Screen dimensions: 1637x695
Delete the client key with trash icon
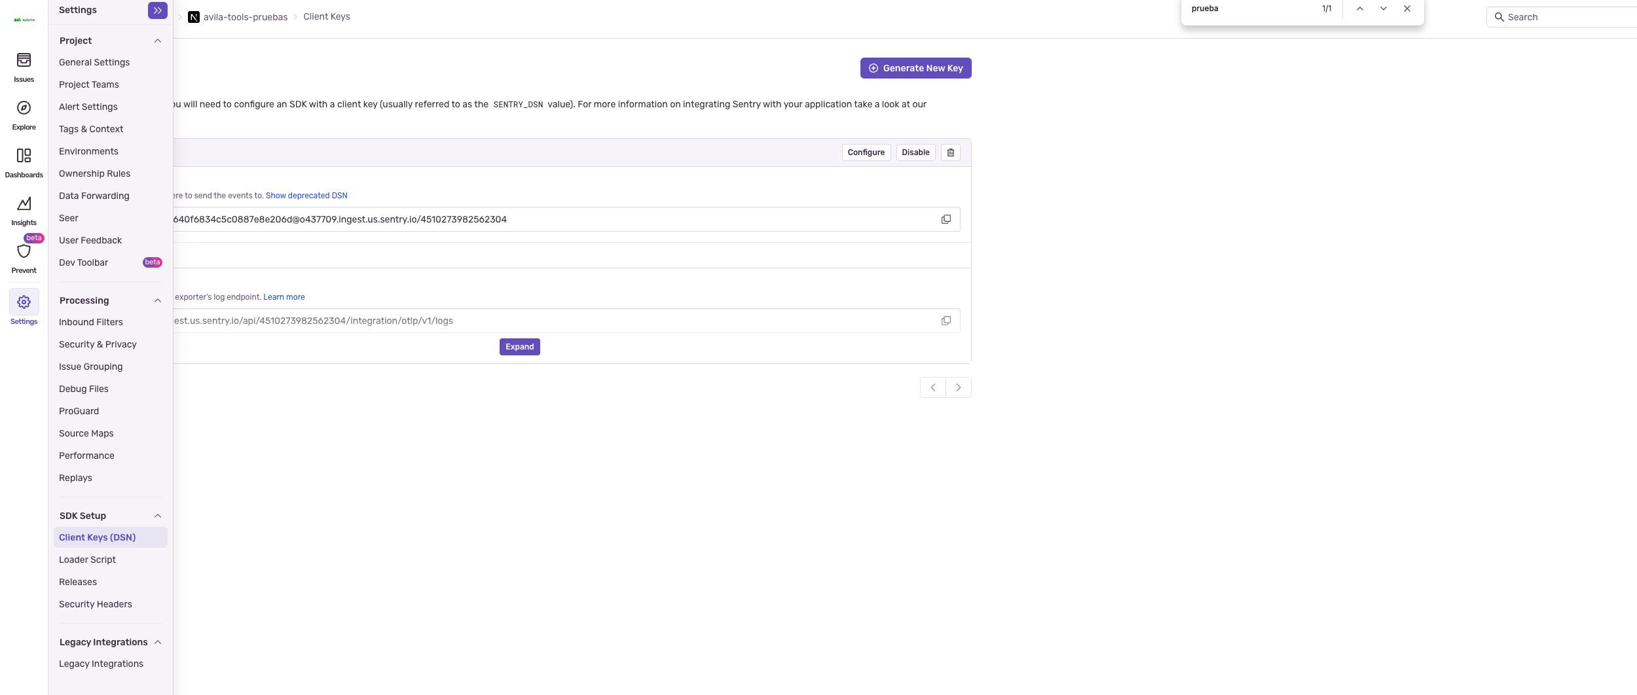click(950, 152)
